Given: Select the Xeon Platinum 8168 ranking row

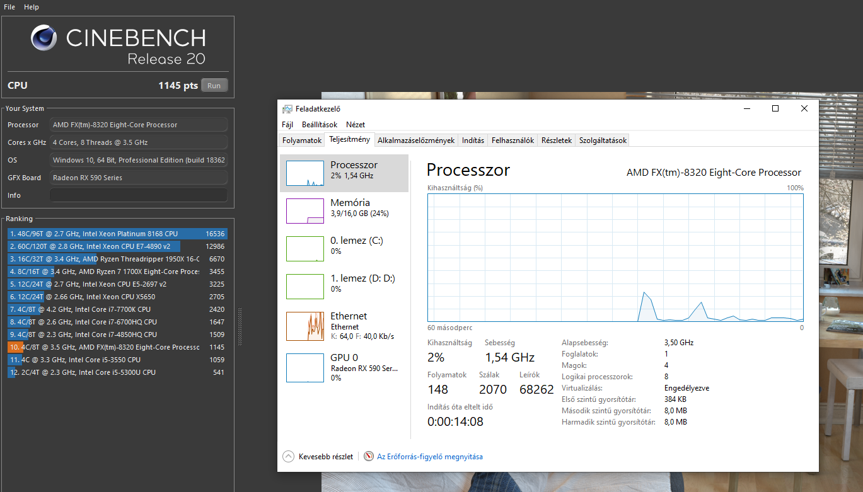Looking at the screenshot, I should coord(117,234).
